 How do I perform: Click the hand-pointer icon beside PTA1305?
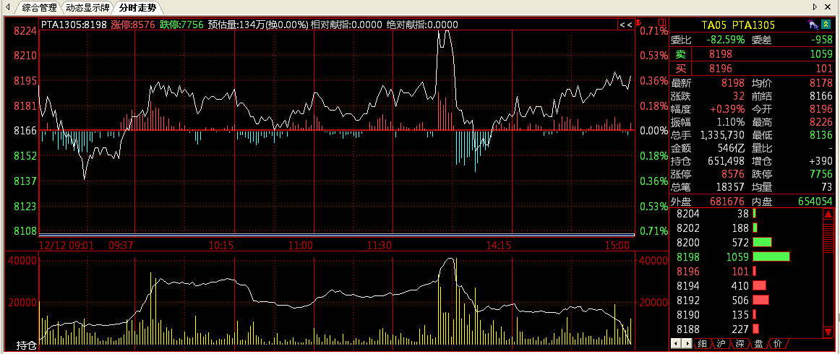(x=813, y=25)
